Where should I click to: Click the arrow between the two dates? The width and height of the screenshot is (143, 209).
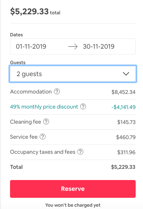click(x=73, y=47)
